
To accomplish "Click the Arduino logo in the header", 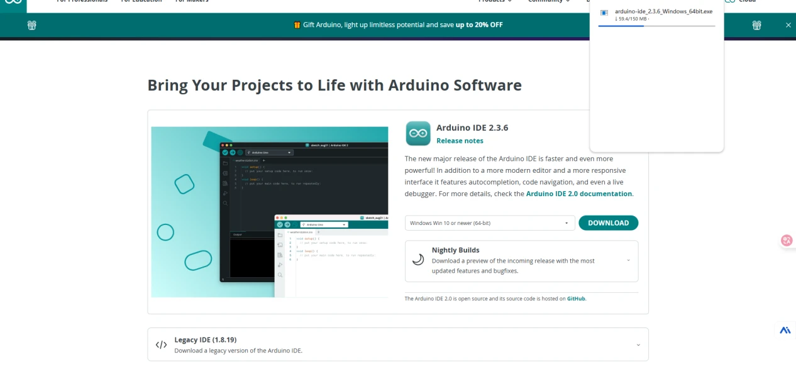I will 13,3.
